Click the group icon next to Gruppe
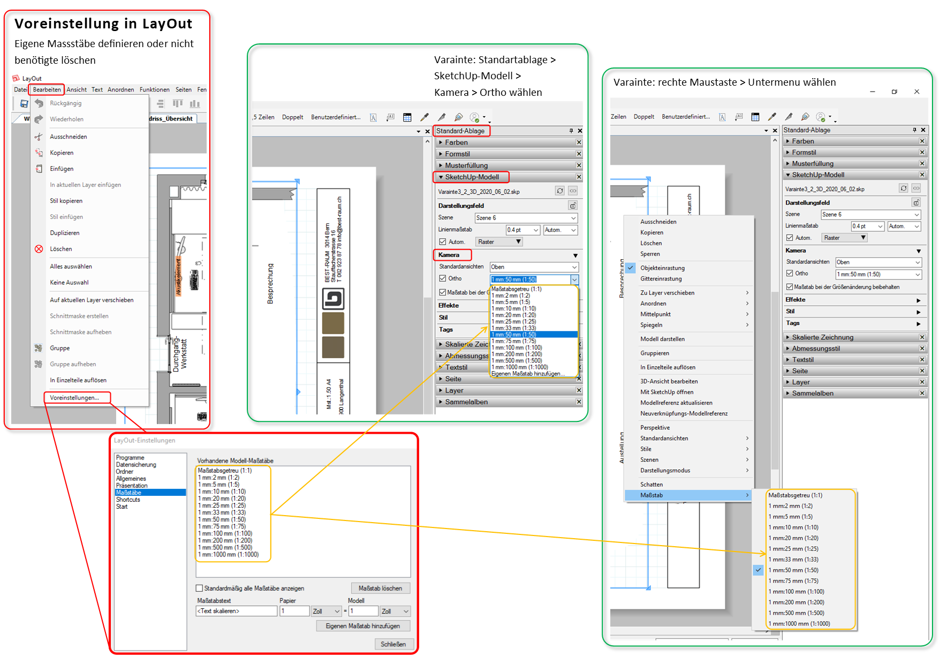Viewport: 939px width, 664px height. 39,348
